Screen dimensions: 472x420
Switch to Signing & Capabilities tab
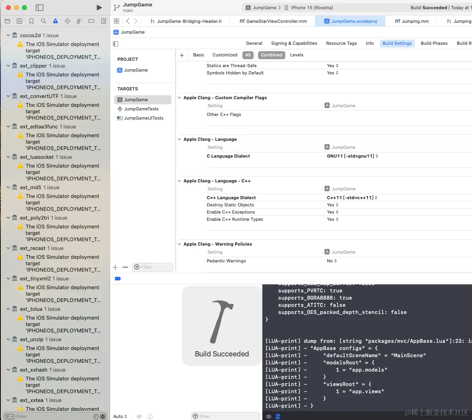294,43
